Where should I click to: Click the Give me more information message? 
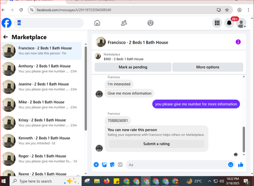(130, 93)
